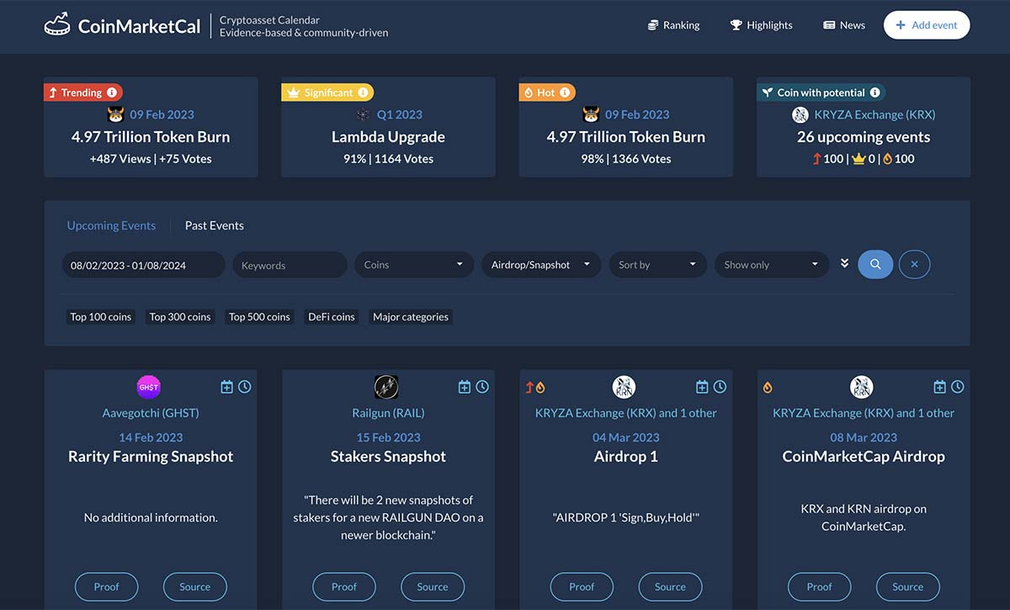Screen dimensions: 1010x610
Task: Open Proof for CoinMarketCap Airdrop
Action: click(x=820, y=586)
